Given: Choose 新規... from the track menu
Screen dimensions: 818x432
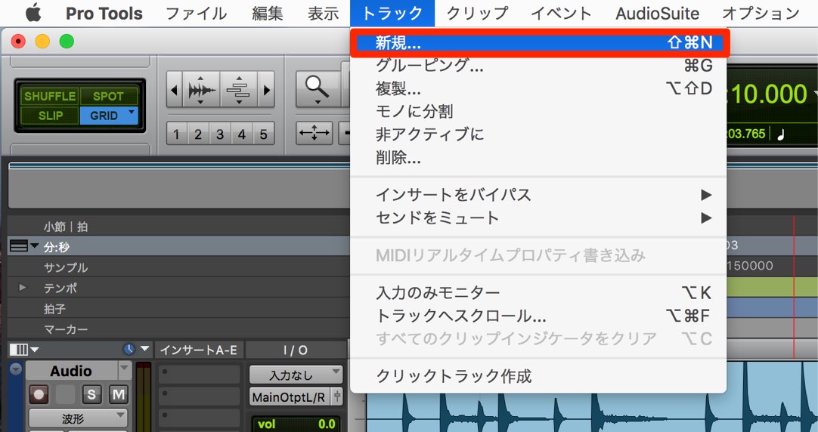Looking at the screenshot, I should tap(538, 43).
